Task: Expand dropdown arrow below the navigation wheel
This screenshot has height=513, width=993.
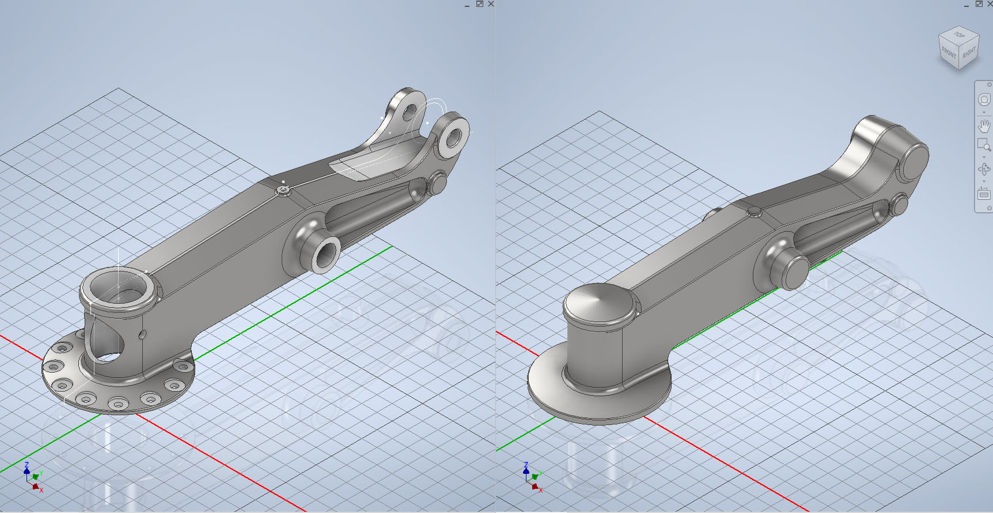Action: pyautogui.click(x=984, y=113)
